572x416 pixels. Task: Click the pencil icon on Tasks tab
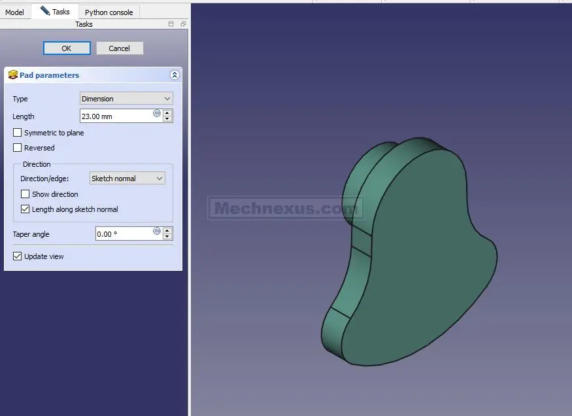(45, 10)
